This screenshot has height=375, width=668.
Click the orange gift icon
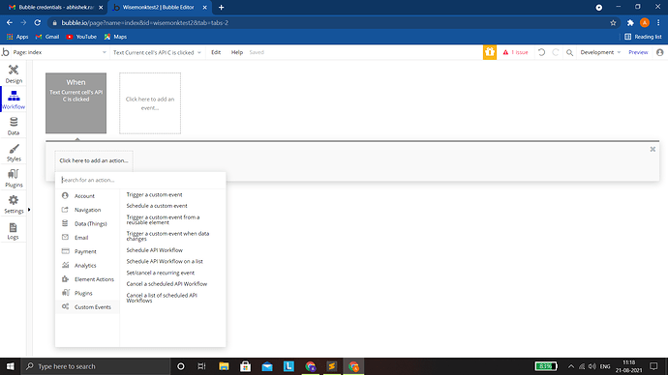point(490,52)
